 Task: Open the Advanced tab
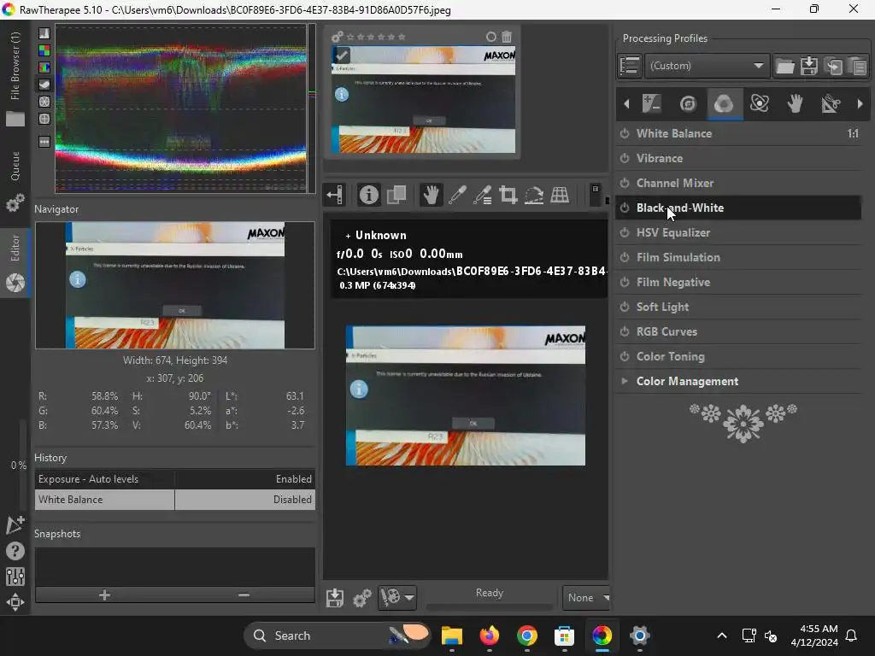point(760,103)
